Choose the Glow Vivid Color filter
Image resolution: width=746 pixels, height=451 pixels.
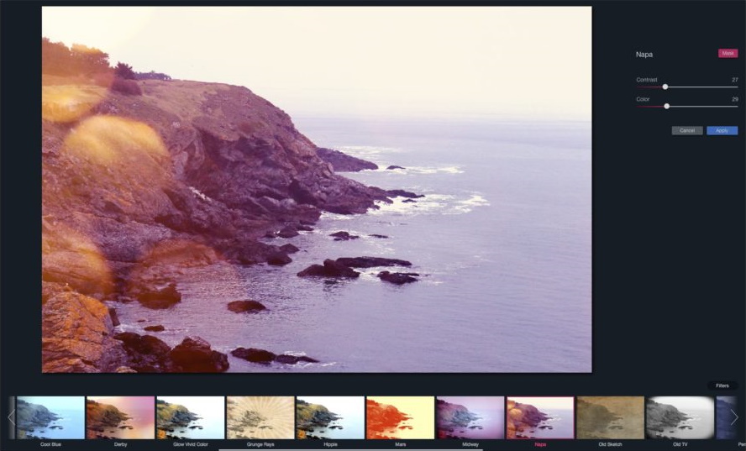click(x=190, y=417)
